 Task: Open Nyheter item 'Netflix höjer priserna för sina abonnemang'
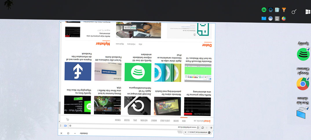(98, 35)
